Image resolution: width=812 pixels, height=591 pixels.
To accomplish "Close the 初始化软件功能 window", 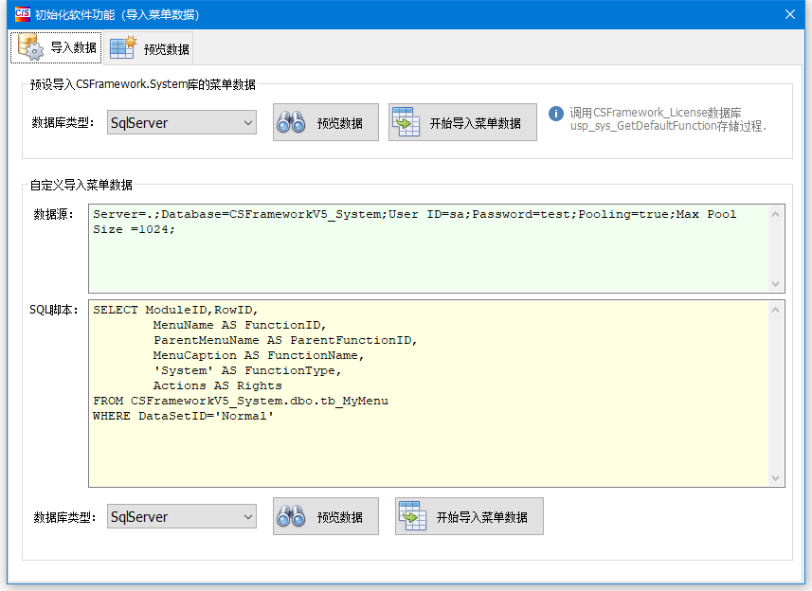I will click(x=789, y=14).
